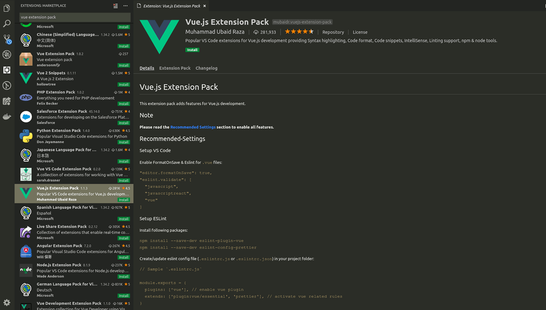Close the Vue.js Extension Pack tab

[205, 6]
